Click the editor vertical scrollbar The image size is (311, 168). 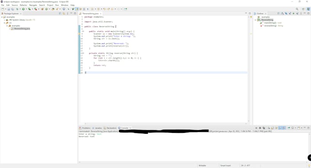[x=249, y=68]
